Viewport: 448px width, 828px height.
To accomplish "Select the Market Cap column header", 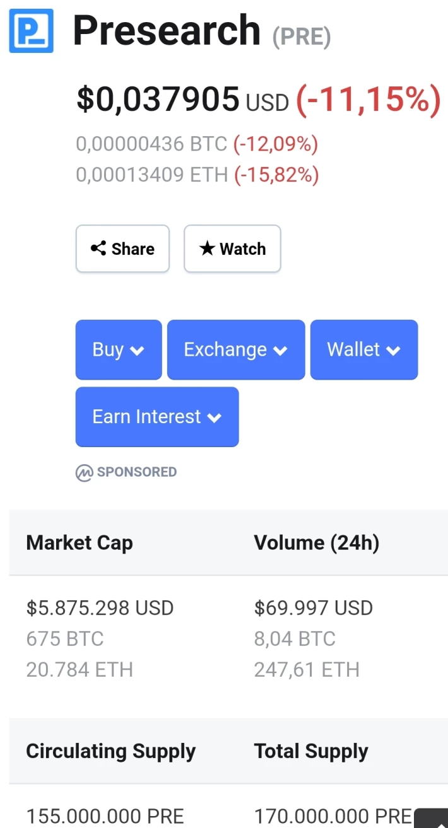I will click(x=80, y=543).
